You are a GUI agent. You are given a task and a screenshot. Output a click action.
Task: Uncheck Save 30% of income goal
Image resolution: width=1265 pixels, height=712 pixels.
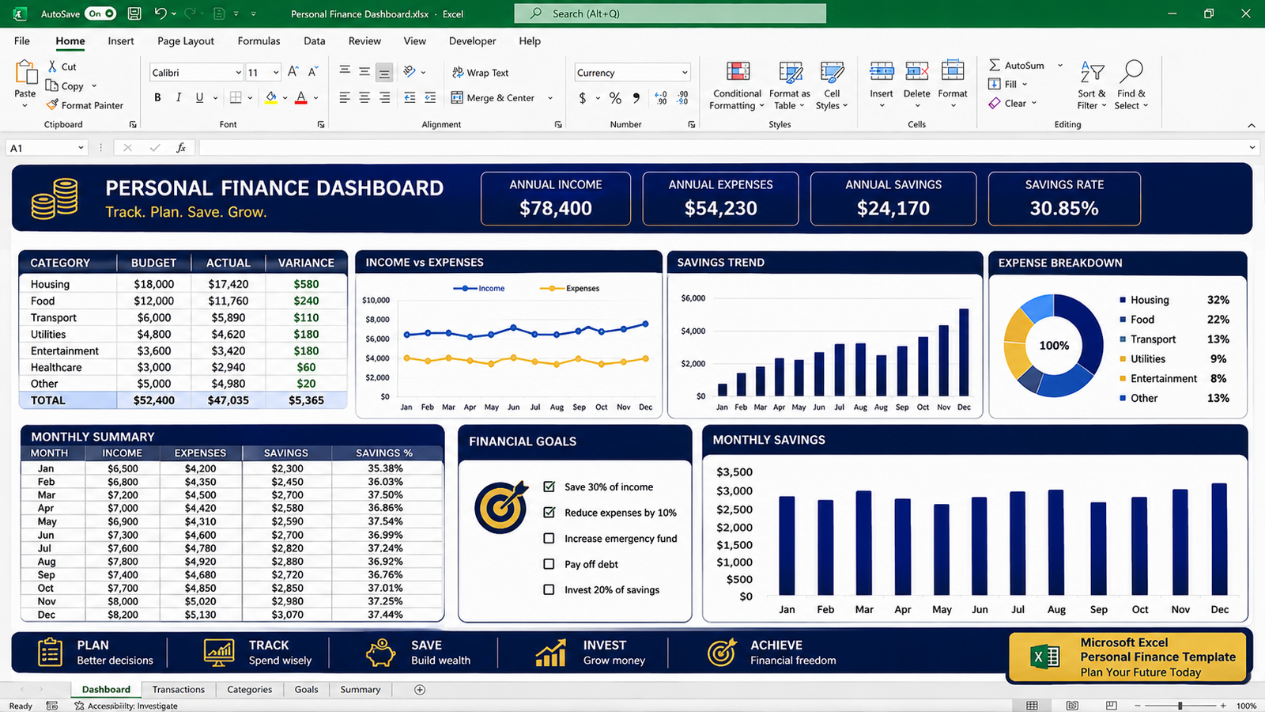(x=549, y=487)
